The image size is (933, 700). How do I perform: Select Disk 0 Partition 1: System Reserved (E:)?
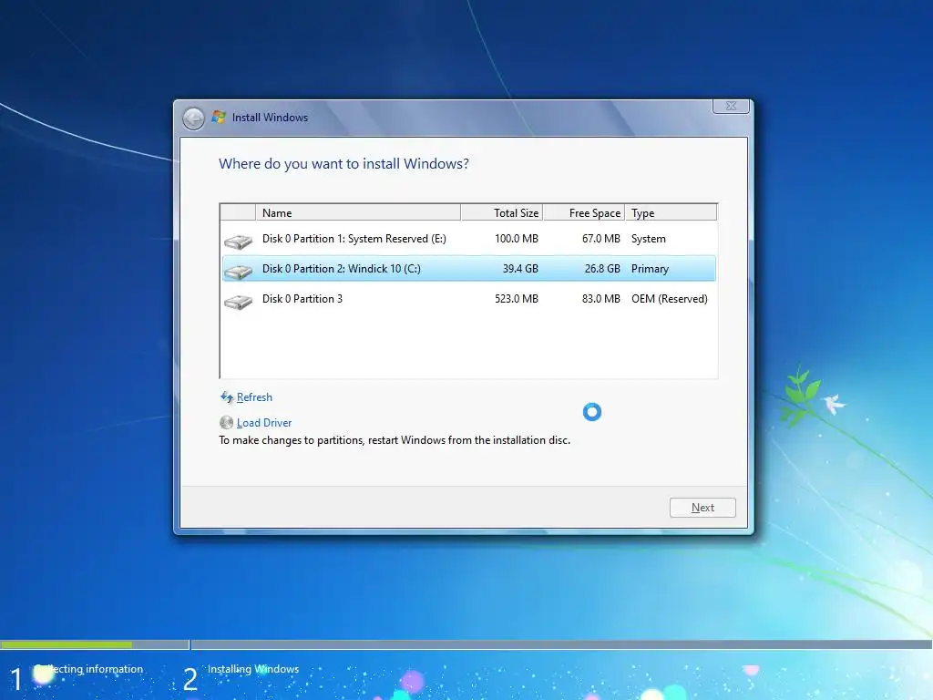coord(469,239)
